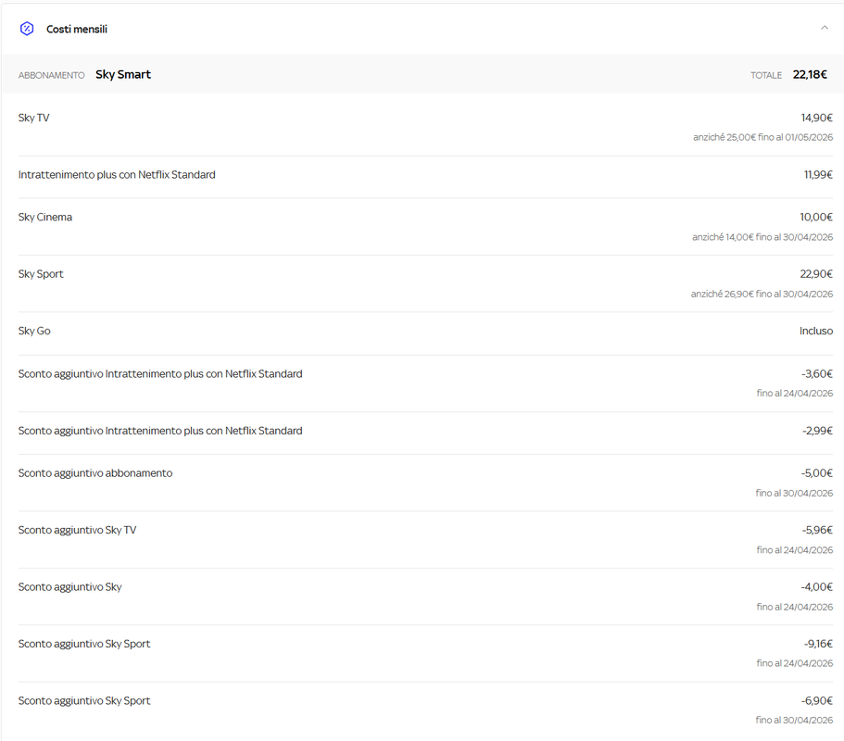Select Sconto aggiuntivo Sky TV label

click(78, 530)
